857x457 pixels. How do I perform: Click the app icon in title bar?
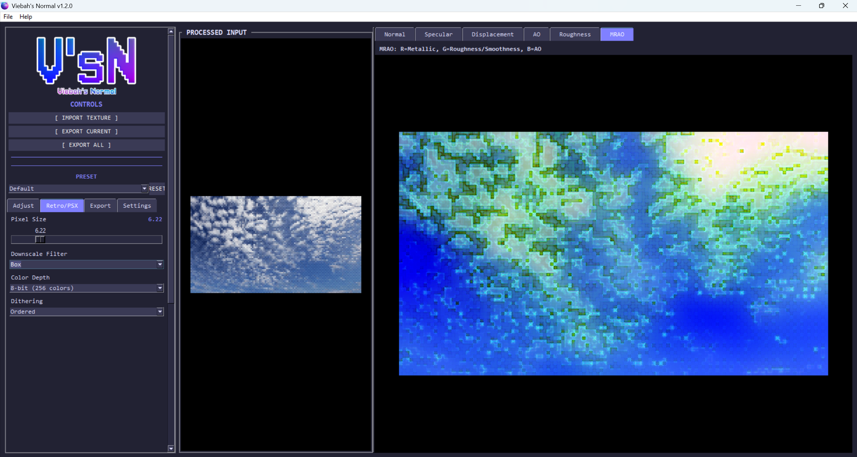coord(5,5)
